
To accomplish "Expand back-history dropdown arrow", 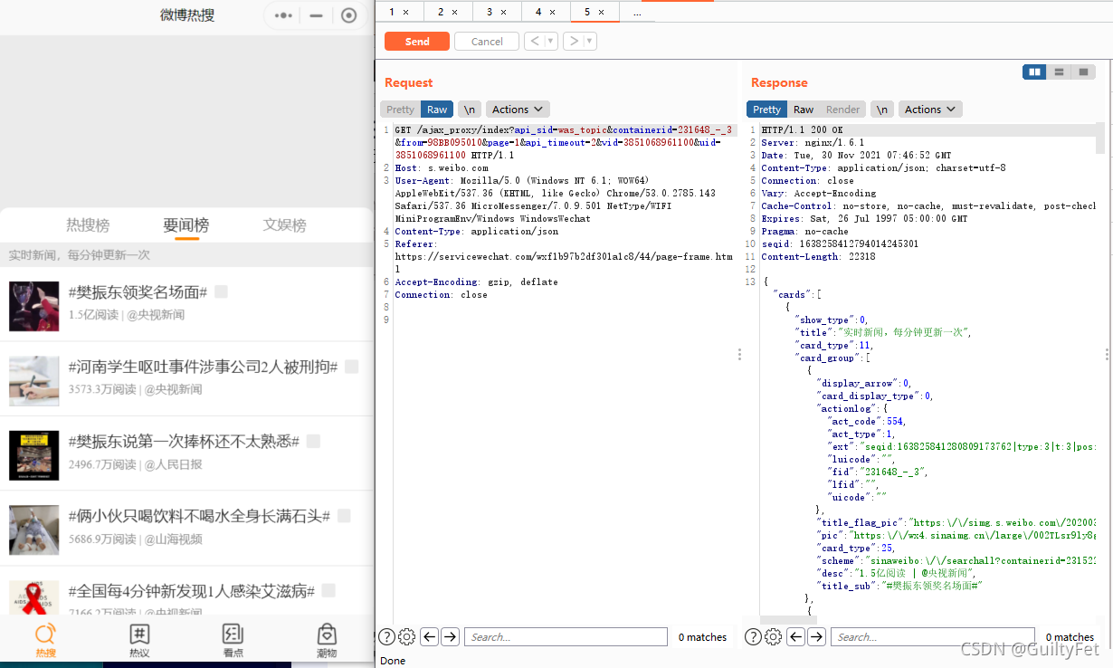I will (x=551, y=41).
